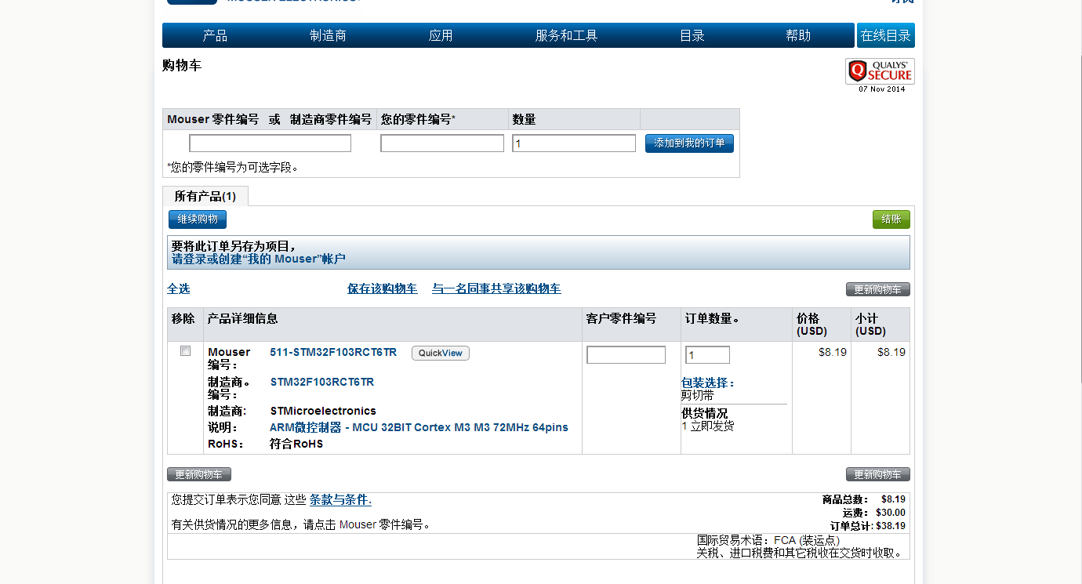1082x584 pixels.
Task: Open the 产品 menu
Action: [215, 35]
